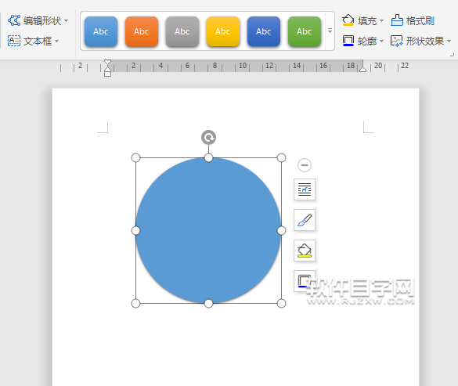Click the 文本框 text box icon

(x=14, y=41)
